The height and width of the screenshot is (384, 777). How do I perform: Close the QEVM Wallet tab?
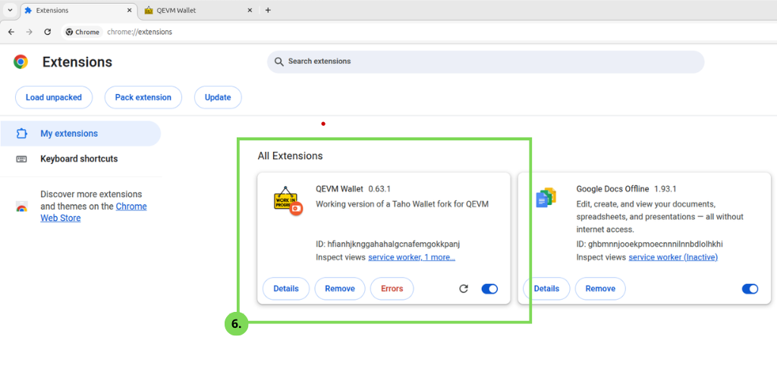tap(249, 11)
